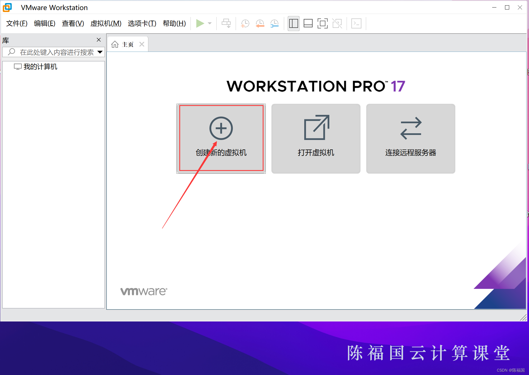Maximize the VMware Workstation window
Viewport: 529px width, 375px height.
[x=507, y=8]
